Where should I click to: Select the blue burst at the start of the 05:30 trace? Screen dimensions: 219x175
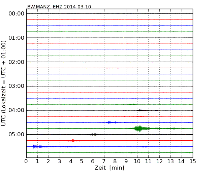pos(35,146)
